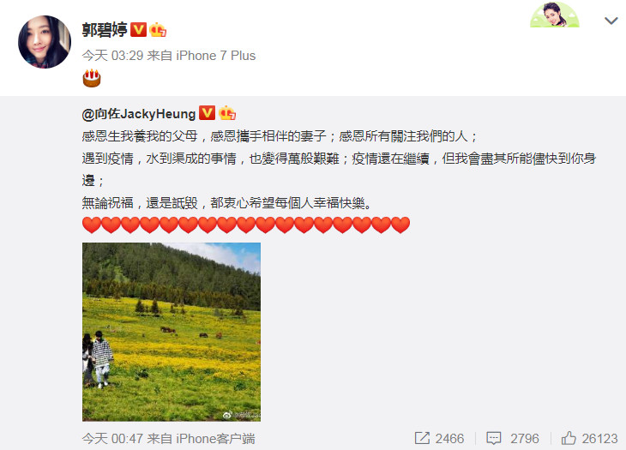The height and width of the screenshot is (450, 626).
Task: Click the repost icon showing 2466
Action: pyautogui.click(x=439, y=439)
